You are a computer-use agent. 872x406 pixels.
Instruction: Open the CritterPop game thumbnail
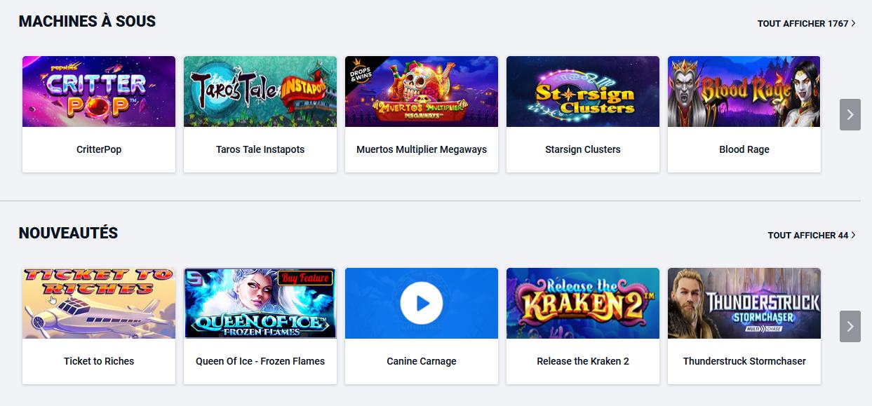click(99, 92)
